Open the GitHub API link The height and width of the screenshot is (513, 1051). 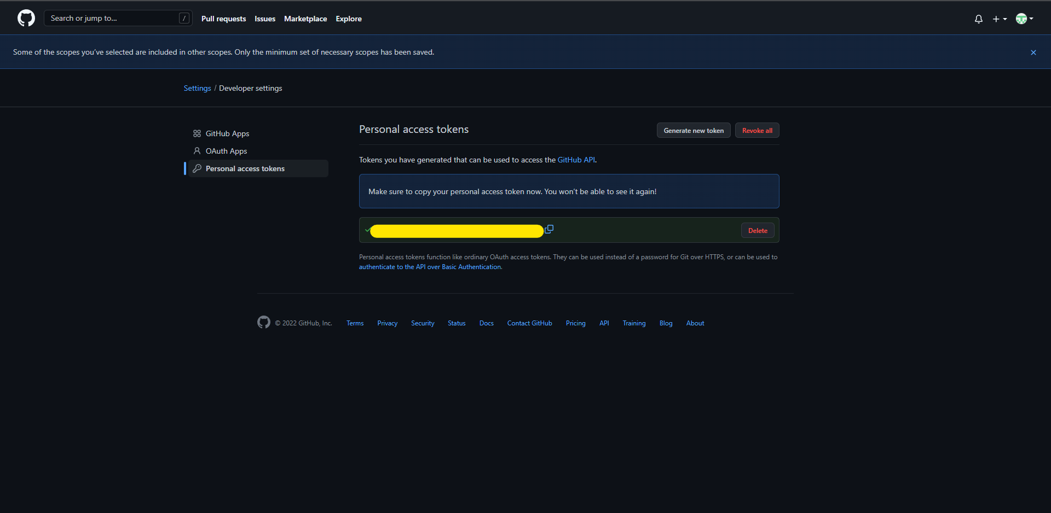(576, 160)
